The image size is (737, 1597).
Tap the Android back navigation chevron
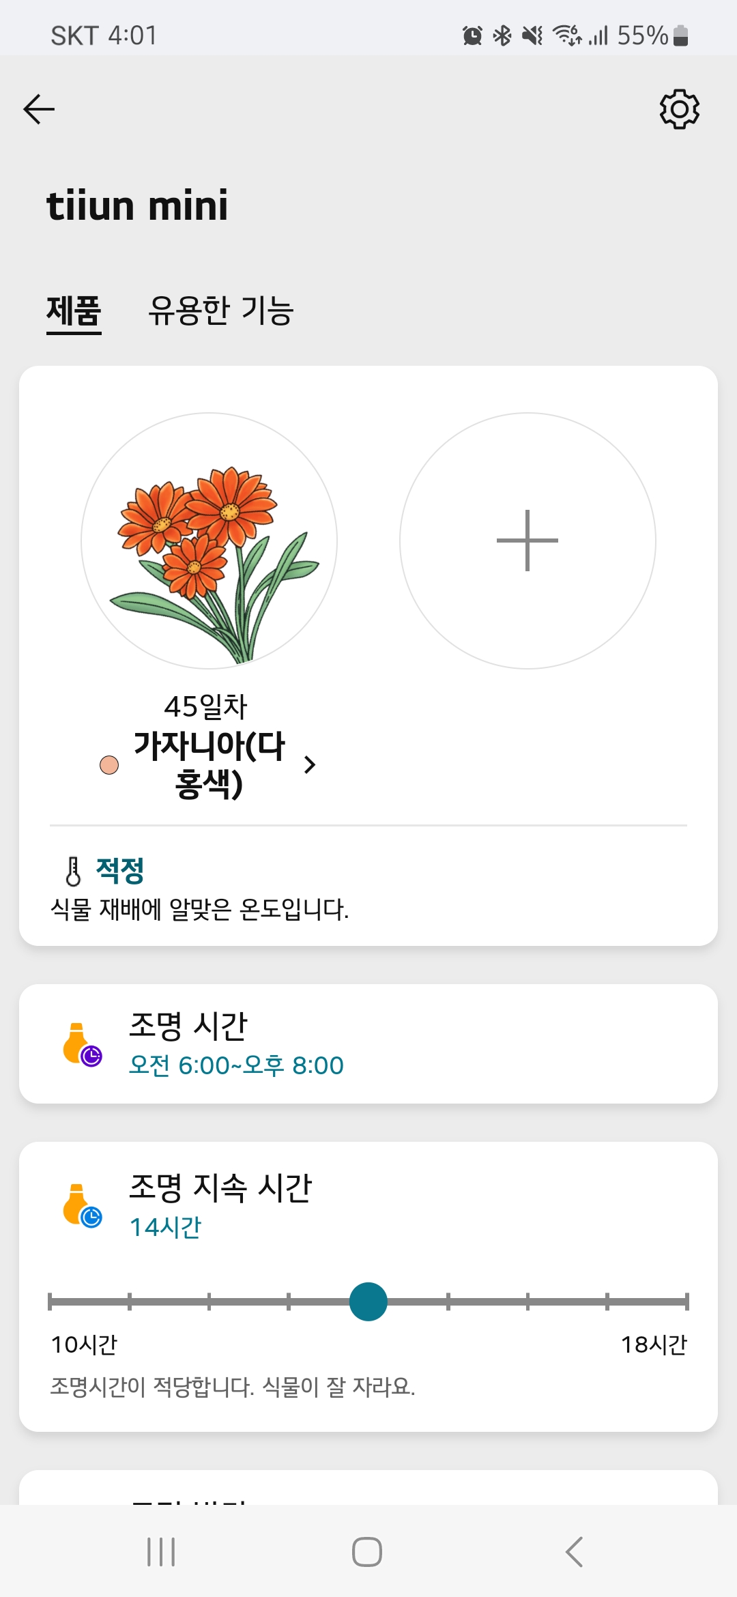point(575,1552)
